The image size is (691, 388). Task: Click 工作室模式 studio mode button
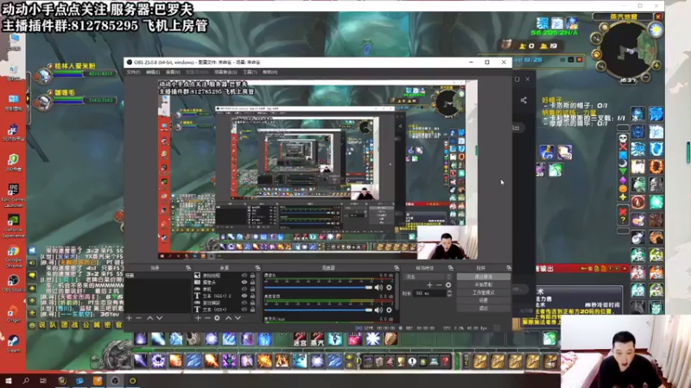click(x=484, y=292)
